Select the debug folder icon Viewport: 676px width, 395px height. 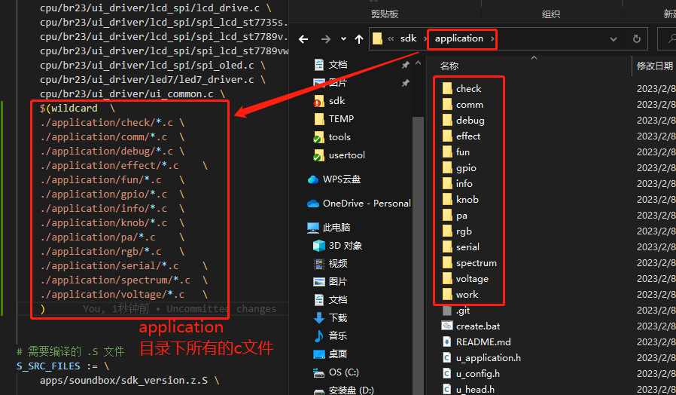(x=447, y=121)
